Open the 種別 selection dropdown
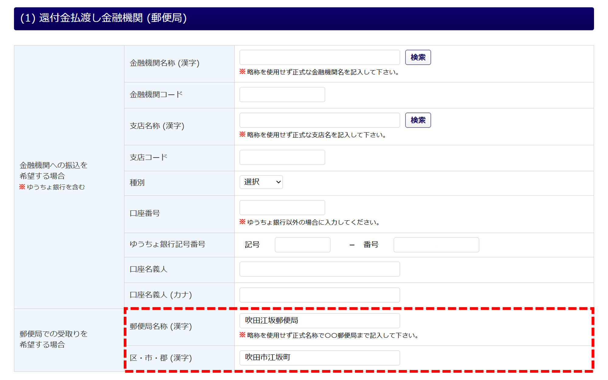This screenshot has height=380, width=608. (261, 182)
